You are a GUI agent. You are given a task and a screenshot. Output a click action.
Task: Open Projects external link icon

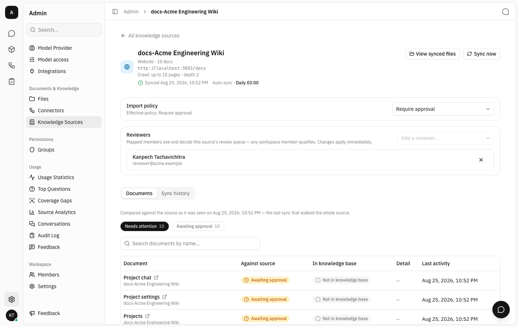coord(147,316)
